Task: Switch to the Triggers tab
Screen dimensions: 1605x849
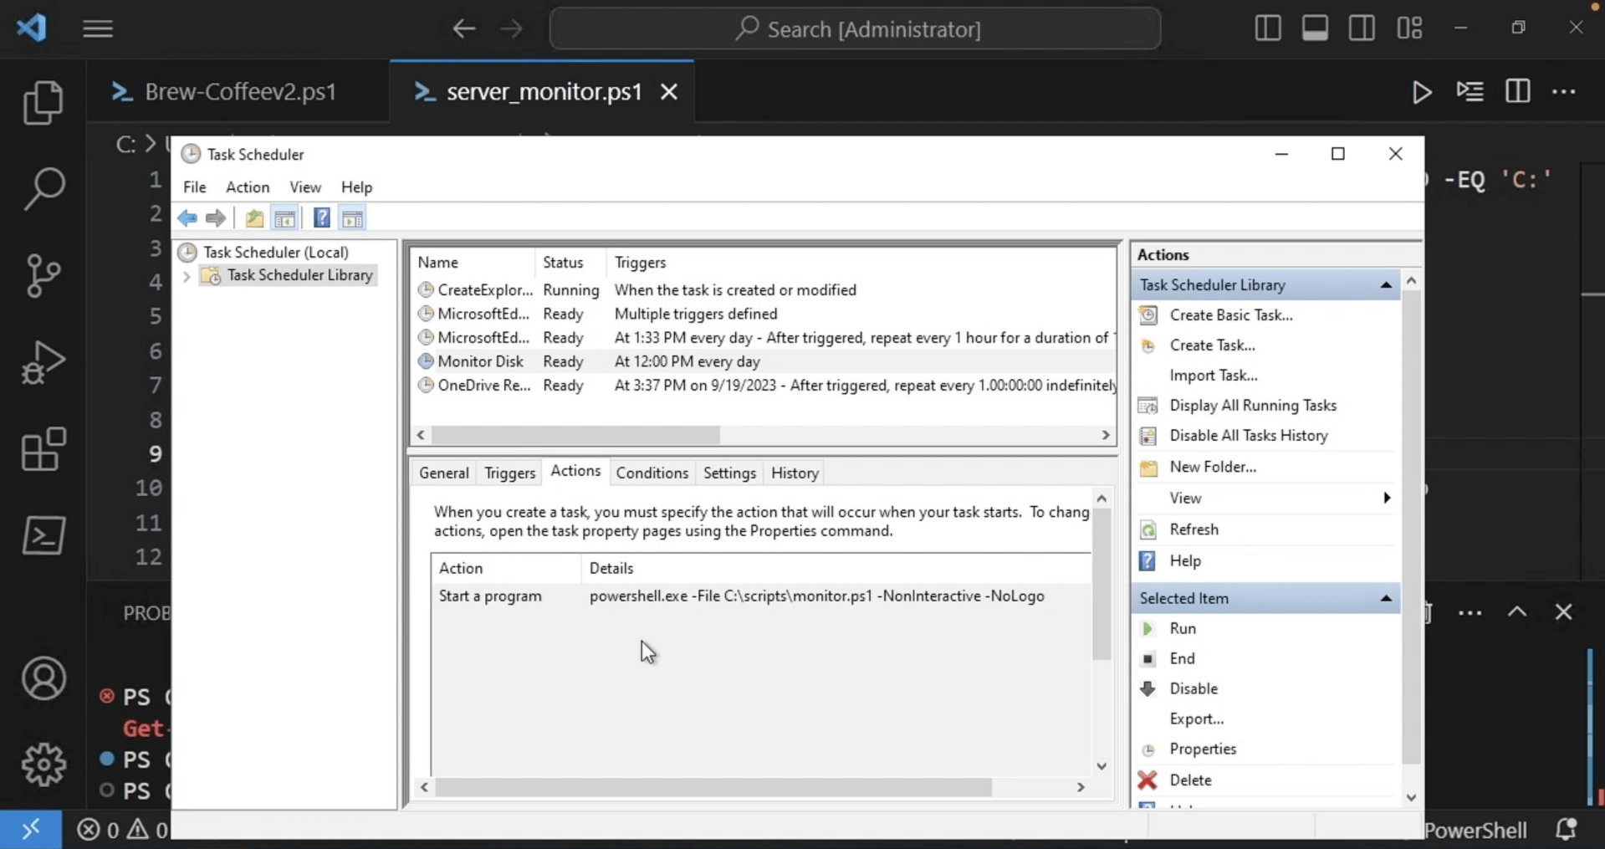Action: [510, 473]
